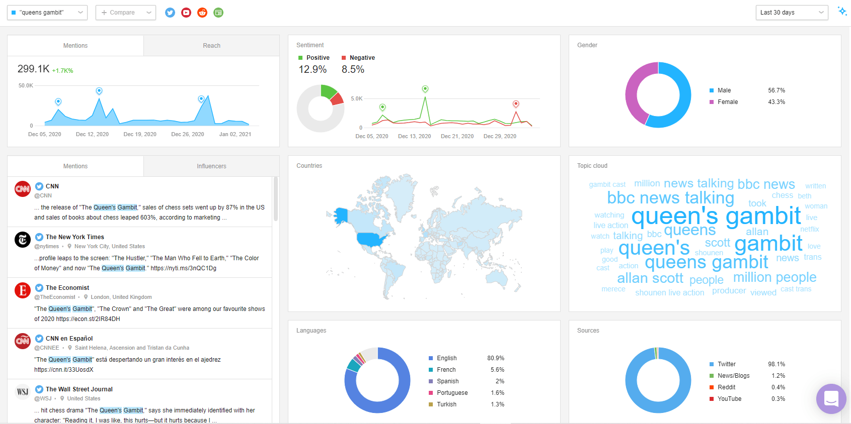
Task: Click the AI sparkle icon at top right
Action: click(x=842, y=11)
